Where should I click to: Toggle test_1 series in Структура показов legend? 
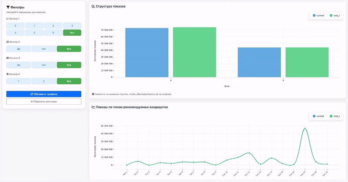[335, 16]
